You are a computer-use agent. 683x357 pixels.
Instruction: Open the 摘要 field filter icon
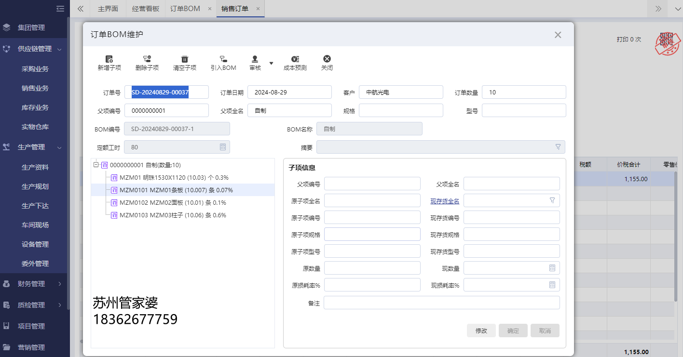tap(558, 147)
